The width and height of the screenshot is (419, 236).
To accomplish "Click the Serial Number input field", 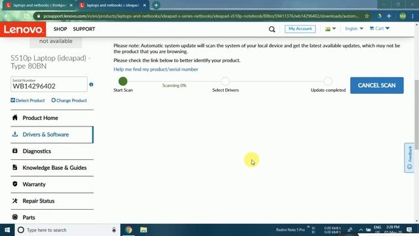I will click(x=49, y=85).
